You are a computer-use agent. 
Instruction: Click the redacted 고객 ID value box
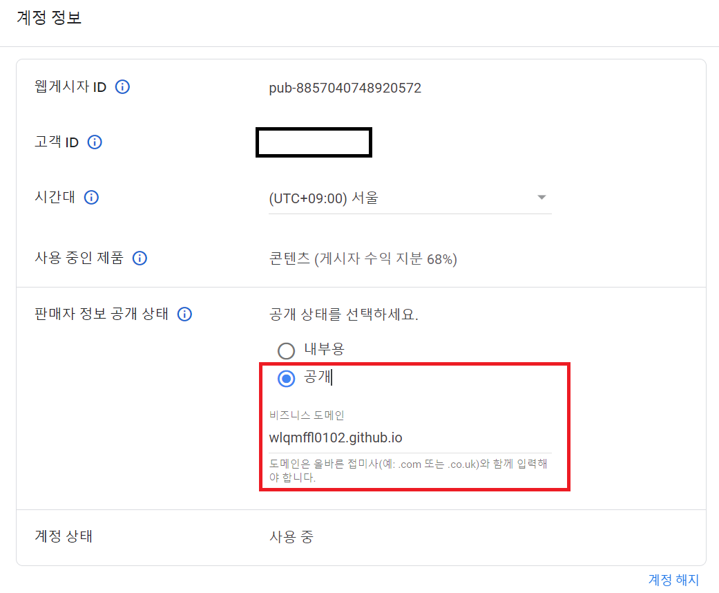314,142
